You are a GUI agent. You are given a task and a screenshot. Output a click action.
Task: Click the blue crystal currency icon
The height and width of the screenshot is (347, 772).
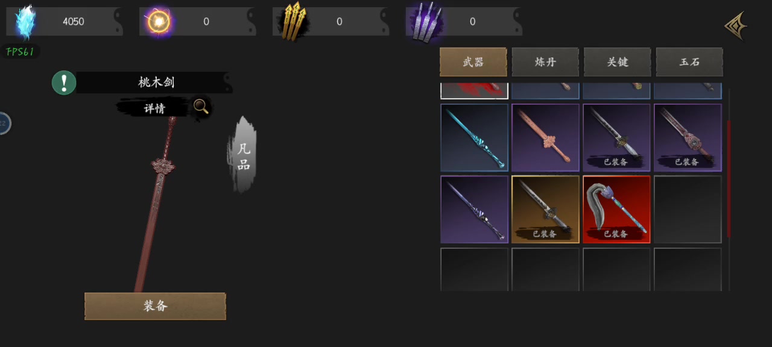click(x=26, y=22)
